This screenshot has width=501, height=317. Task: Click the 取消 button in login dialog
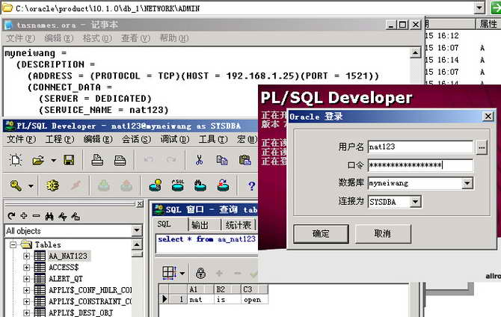point(381,233)
